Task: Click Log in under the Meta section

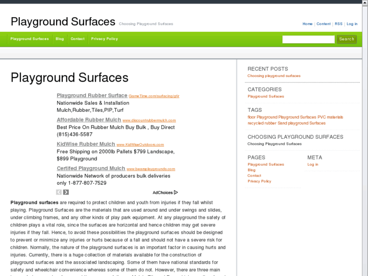Action: coord(313,165)
